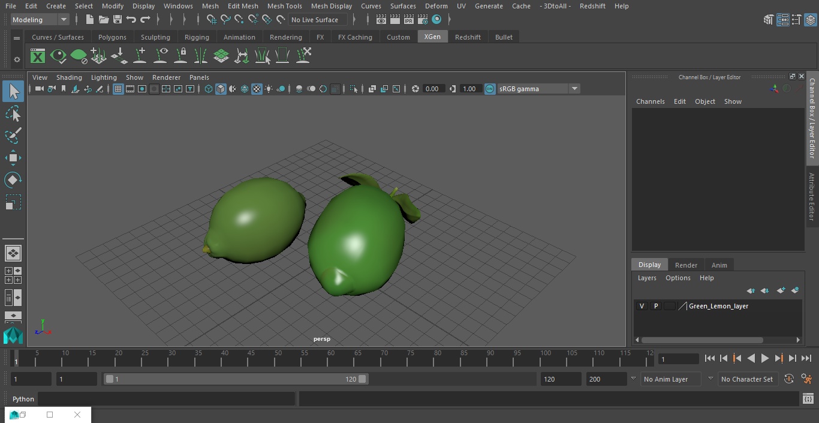Click the open scene folder icon
Viewport: 819px width, 423px height.
pyautogui.click(x=103, y=20)
